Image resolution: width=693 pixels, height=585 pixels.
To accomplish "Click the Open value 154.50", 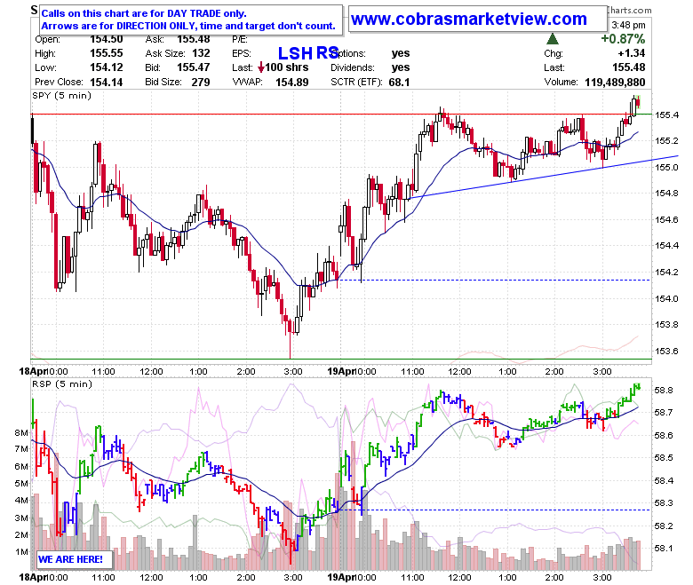I will click(x=107, y=39).
